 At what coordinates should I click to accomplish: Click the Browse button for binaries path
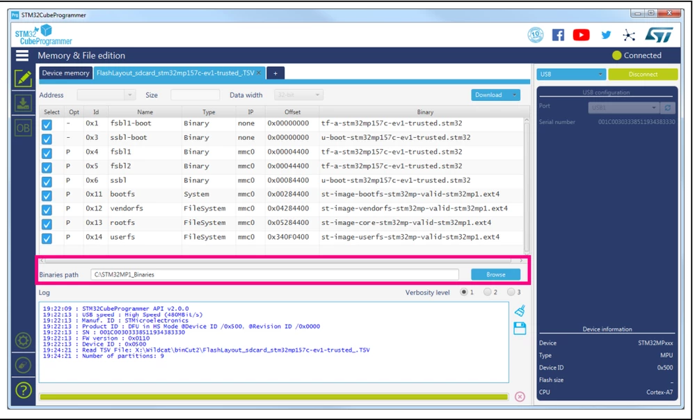tap(495, 274)
